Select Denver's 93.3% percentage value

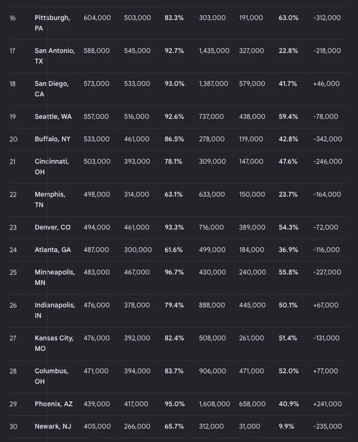[x=174, y=227]
